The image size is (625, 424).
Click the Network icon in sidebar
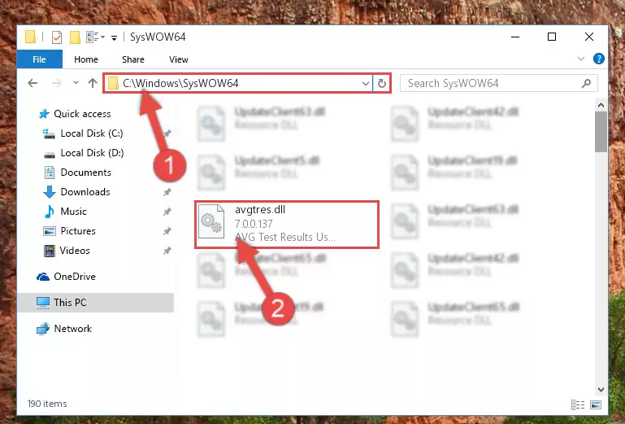click(42, 329)
